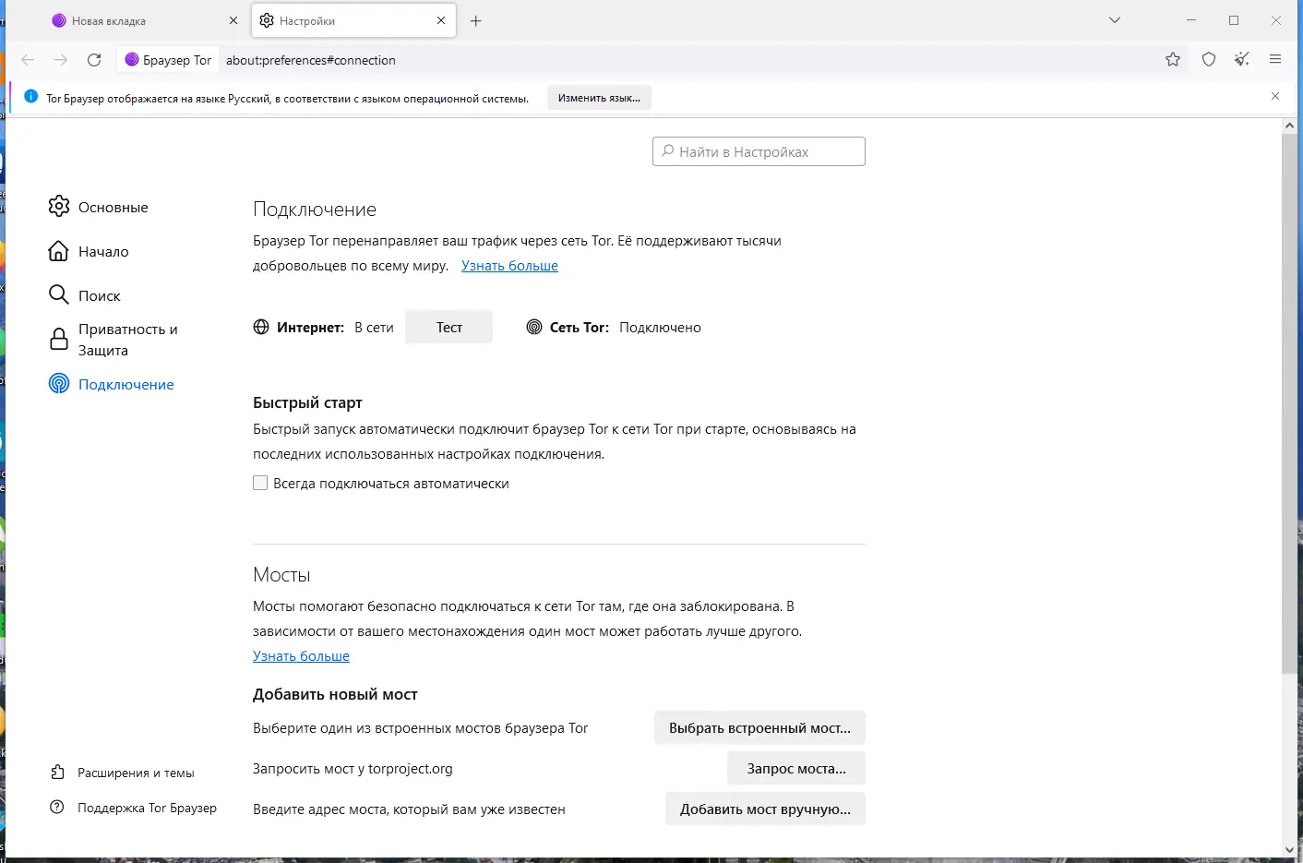Minimize the browser window
Viewport: 1303px width, 863px height.
point(1191,20)
